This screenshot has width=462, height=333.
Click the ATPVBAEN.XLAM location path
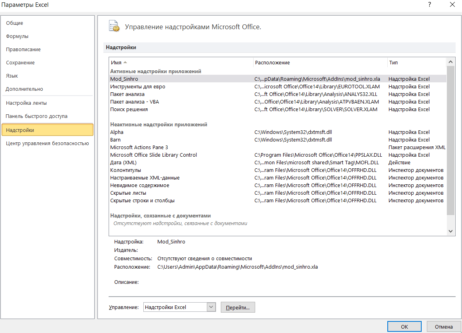[x=317, y=102]
